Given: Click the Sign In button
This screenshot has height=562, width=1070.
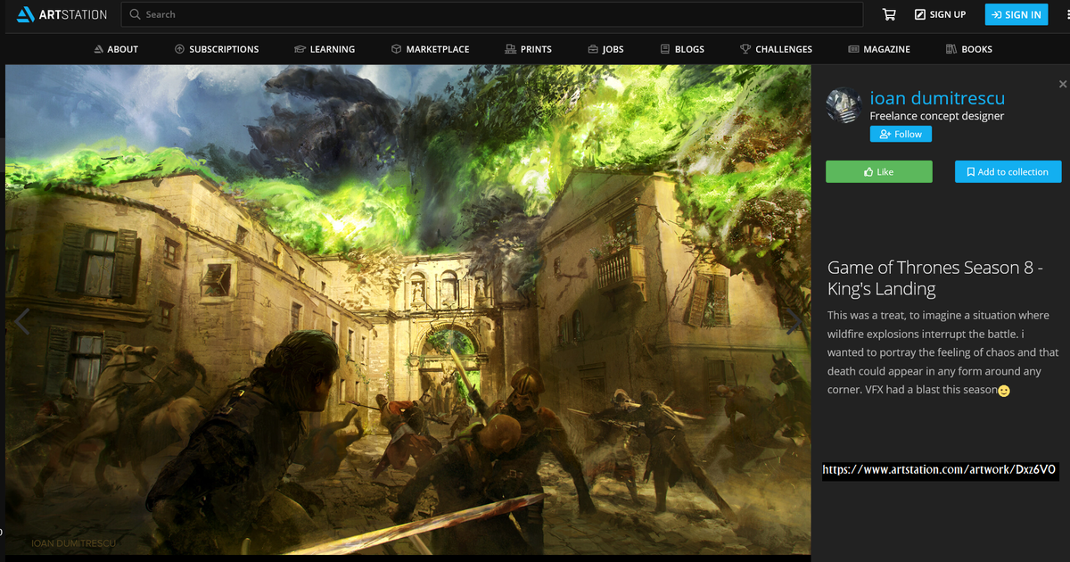Looking at the screenshot, I should pyautogui.click(x=1017, y=14).
